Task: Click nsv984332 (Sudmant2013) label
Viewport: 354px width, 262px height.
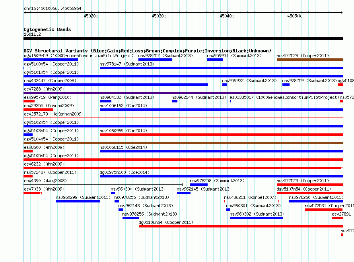Action: pyautogui.click(x=127, y=97)
